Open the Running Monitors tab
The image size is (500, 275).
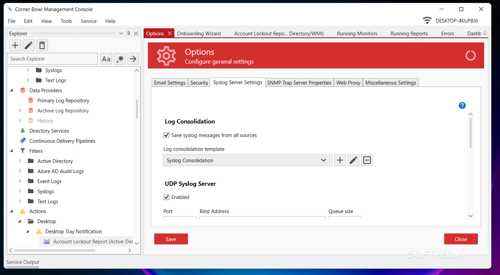pos(357,33)
